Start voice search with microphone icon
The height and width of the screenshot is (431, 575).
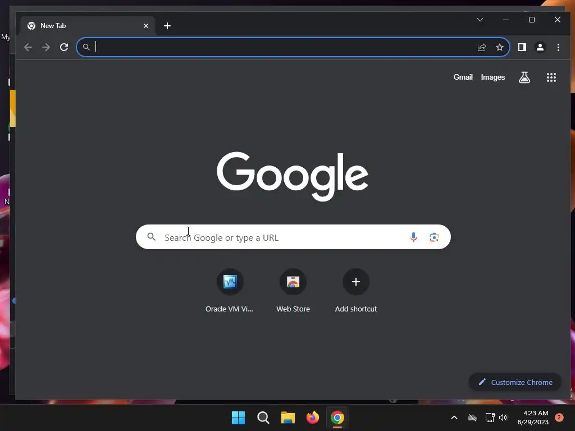pyautogui.click(x=413, y=237)
